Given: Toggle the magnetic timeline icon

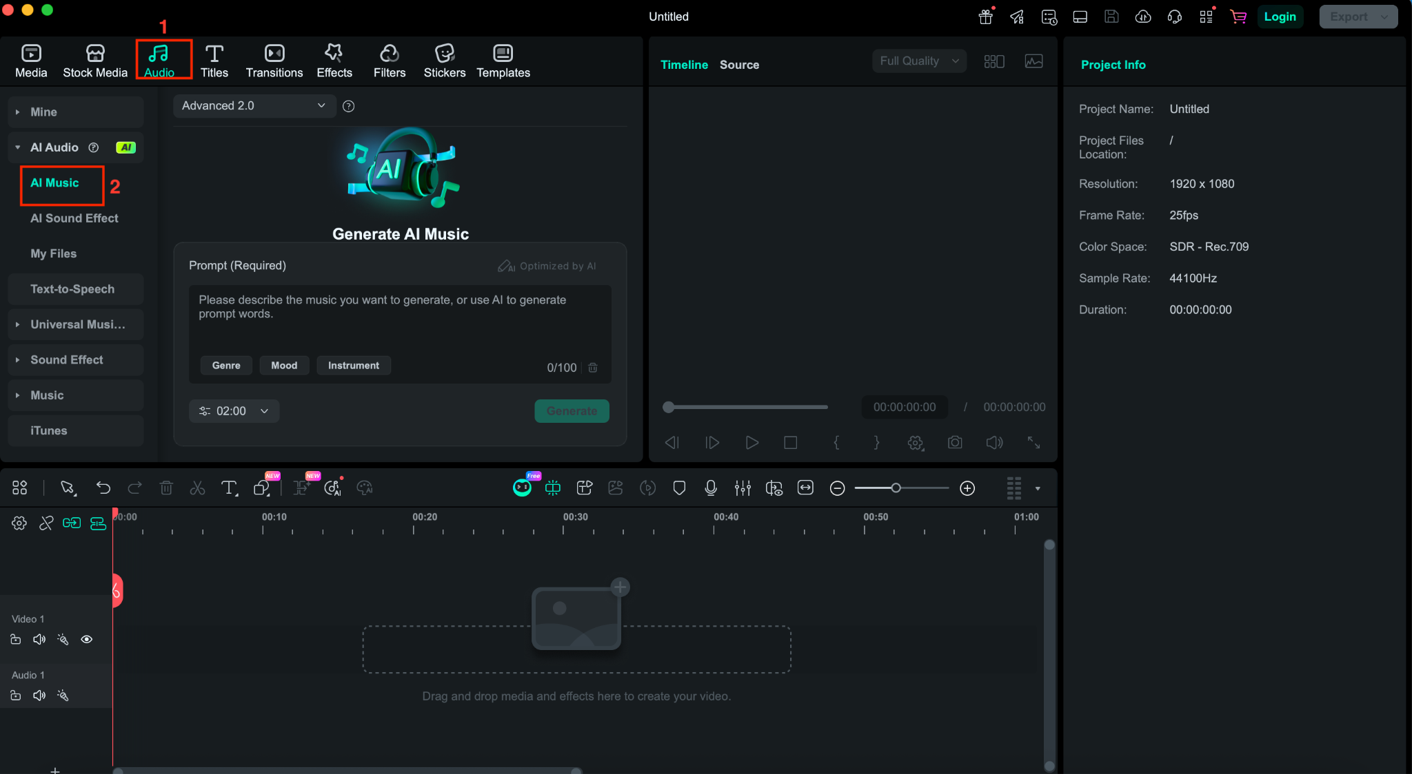Looking at the screenshot, I should (99, 523).
